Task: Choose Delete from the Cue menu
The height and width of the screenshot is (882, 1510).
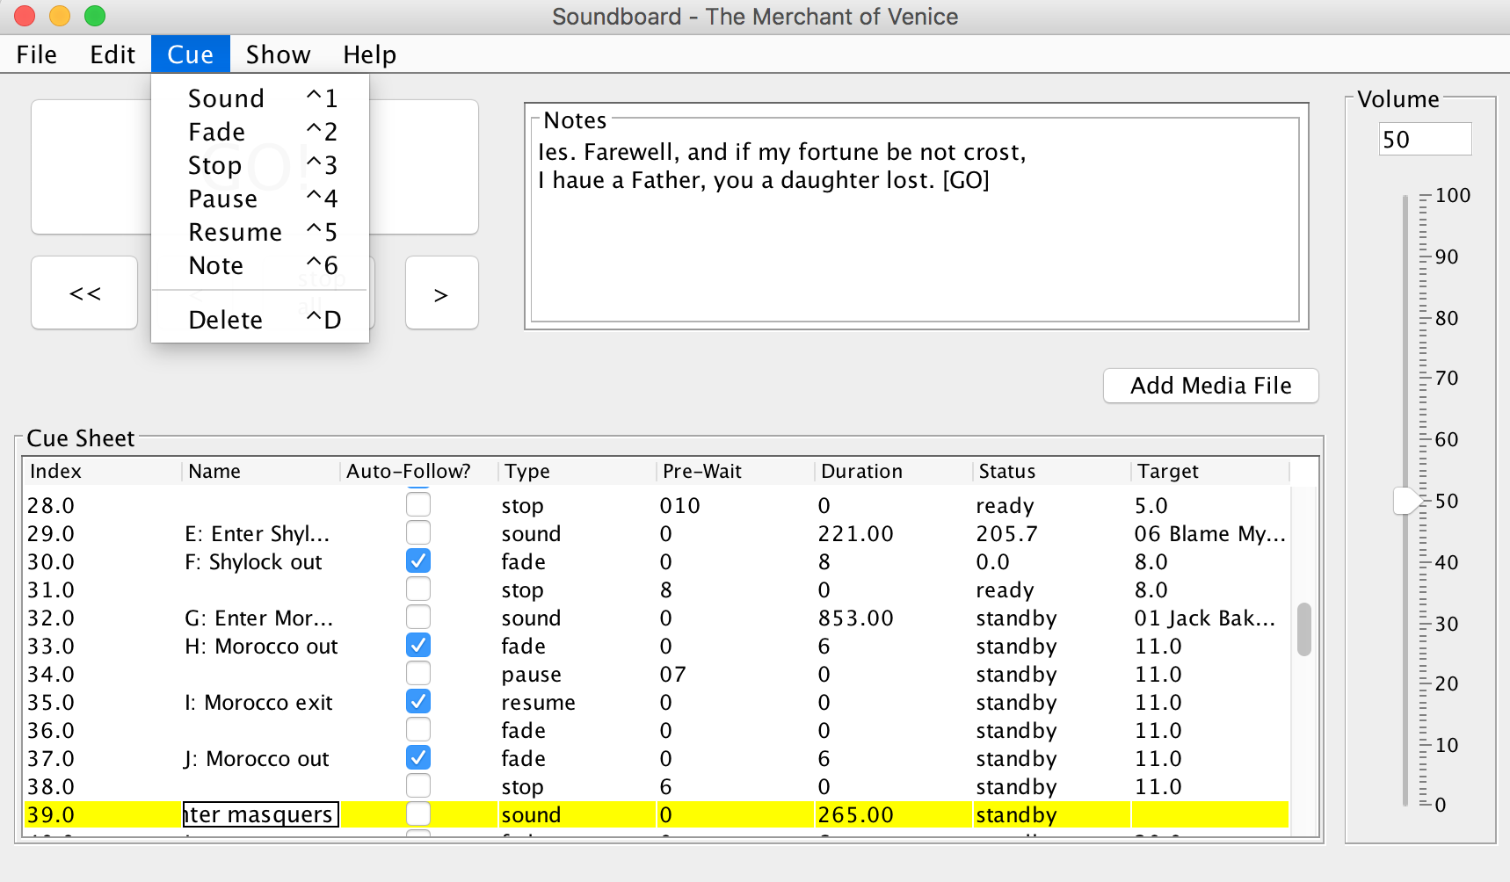Action: (x=260, y=320)
